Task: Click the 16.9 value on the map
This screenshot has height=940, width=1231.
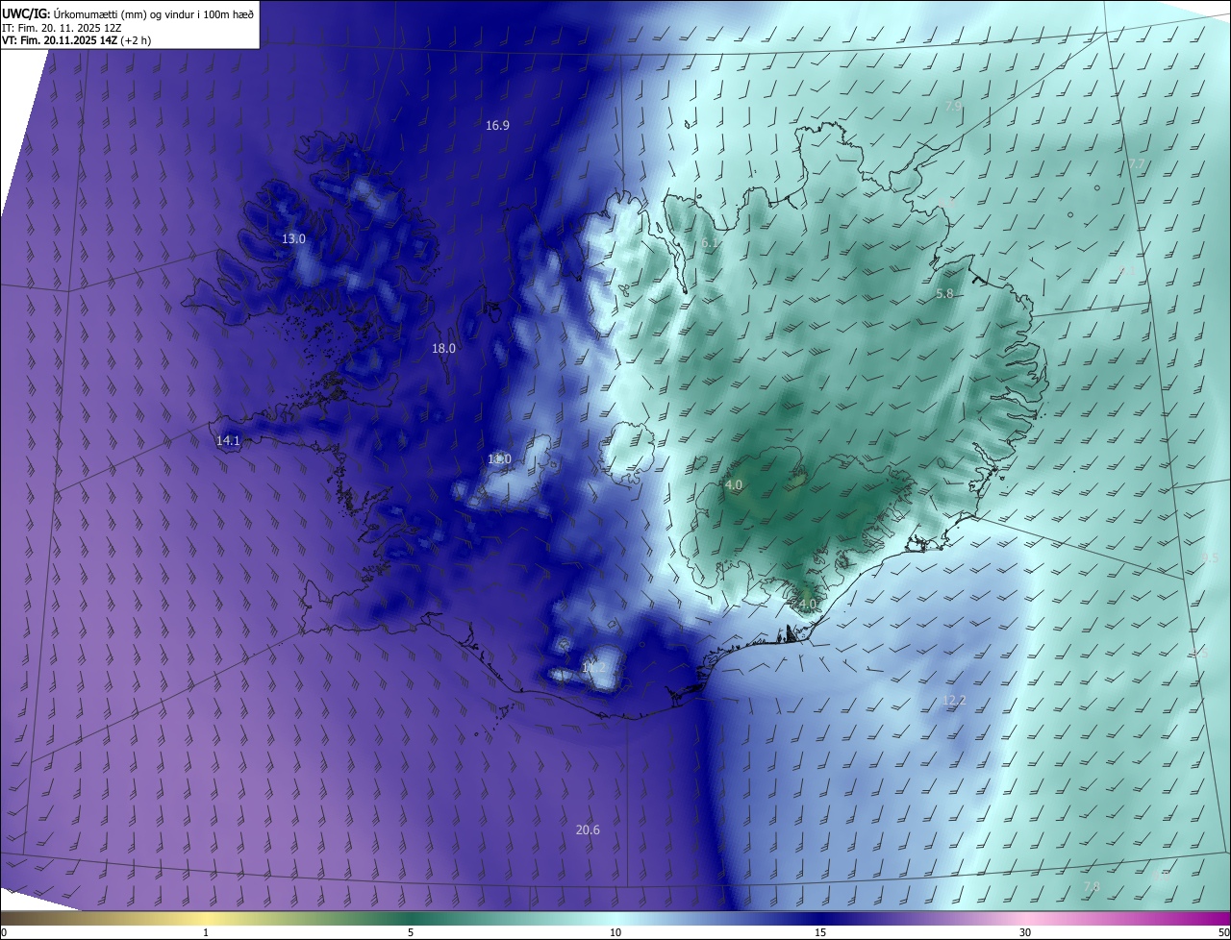Action: click(497, 126)
